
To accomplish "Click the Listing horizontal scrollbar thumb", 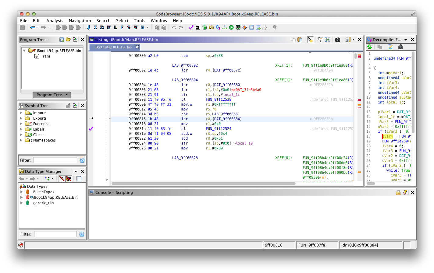I will point(204,184).
